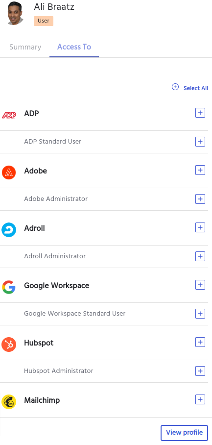Viewport: 212px width, 445px height.
Task: Expand the Hubspot plus box
Action: [x=200, y=342]
